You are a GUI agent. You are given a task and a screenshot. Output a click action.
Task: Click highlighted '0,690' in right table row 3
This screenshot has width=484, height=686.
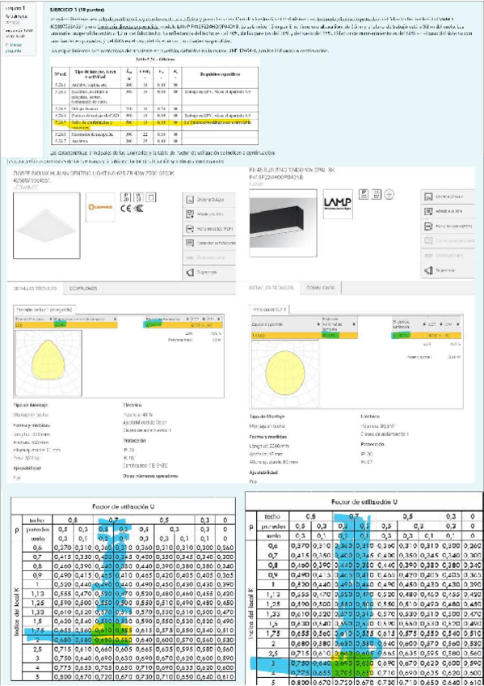click(x=343, y=663)
